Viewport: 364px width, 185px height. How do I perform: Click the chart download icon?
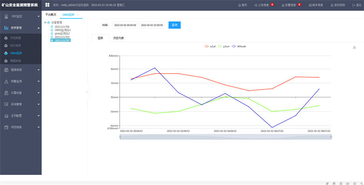pos(354,47)
